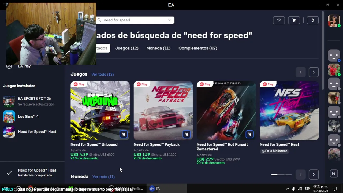Click the installation completed checkmark icon
The image size is (343, 193).
9,173
